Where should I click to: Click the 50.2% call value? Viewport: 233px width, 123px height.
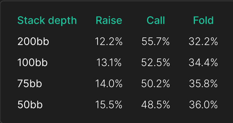[x=156, y=84]
